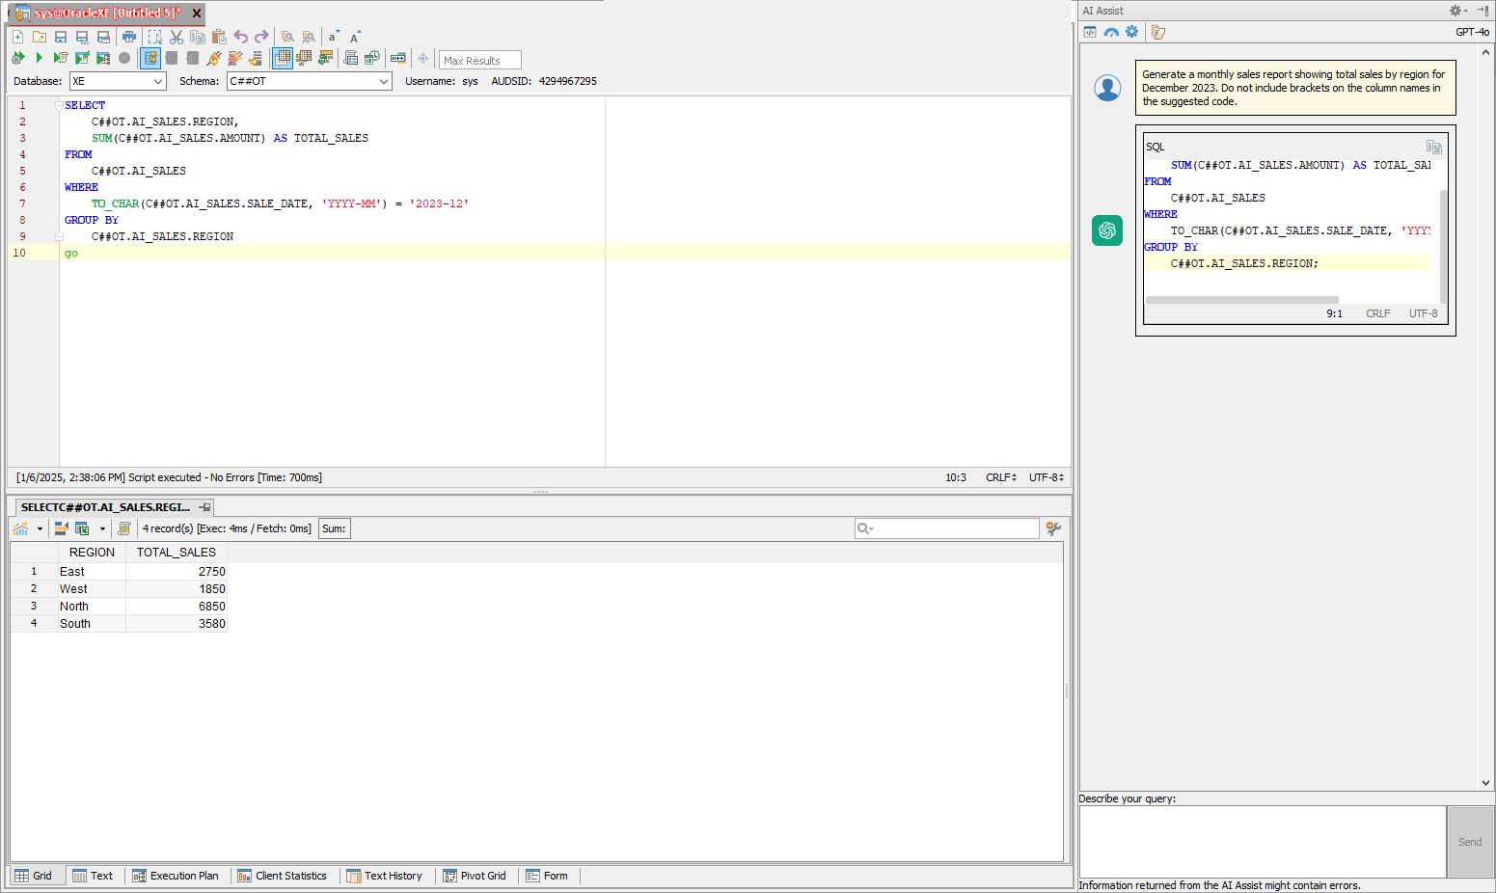Screen dimensions: 1496x893
Task: Click the New file icon
Action: pyautogui.click(x=17, y=37)
